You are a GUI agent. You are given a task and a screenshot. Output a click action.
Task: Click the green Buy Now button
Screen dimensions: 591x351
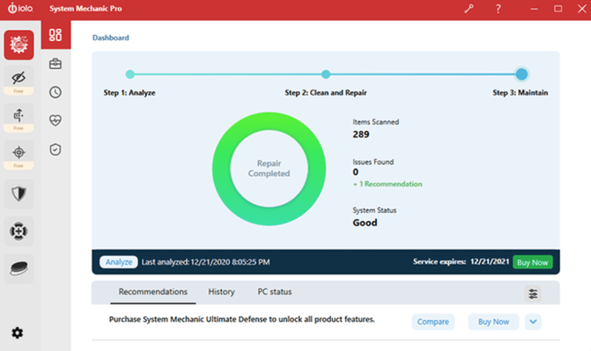pos(532,262)
